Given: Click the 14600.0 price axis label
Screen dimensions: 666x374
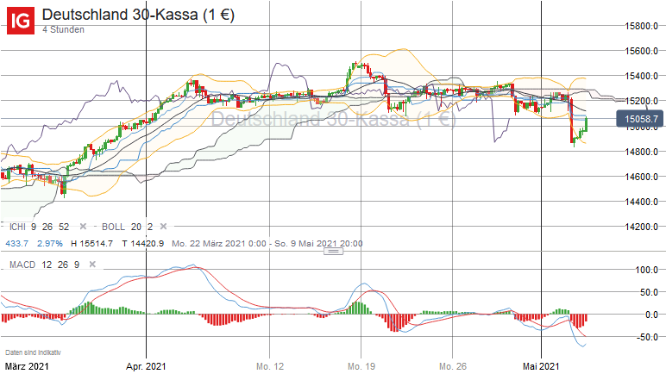Looking at the screenshot, I should [x=641, y=177].
